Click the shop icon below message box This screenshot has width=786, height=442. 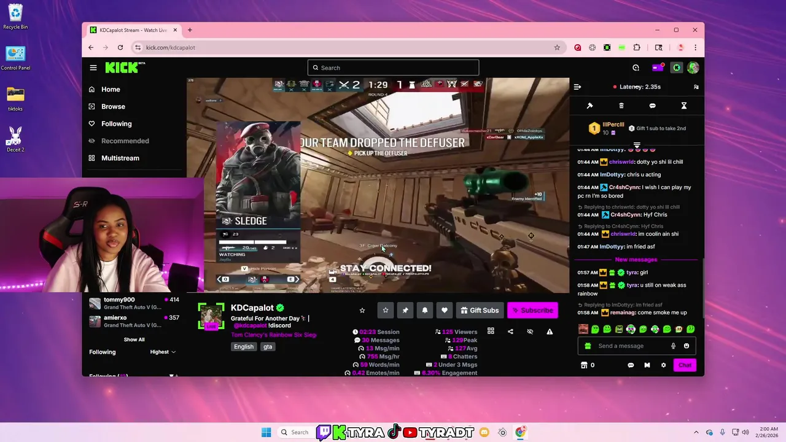(584, 365)
